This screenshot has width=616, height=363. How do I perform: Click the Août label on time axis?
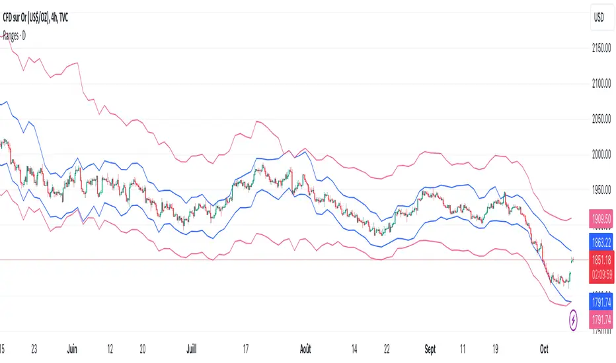click(x=301, y=348)
